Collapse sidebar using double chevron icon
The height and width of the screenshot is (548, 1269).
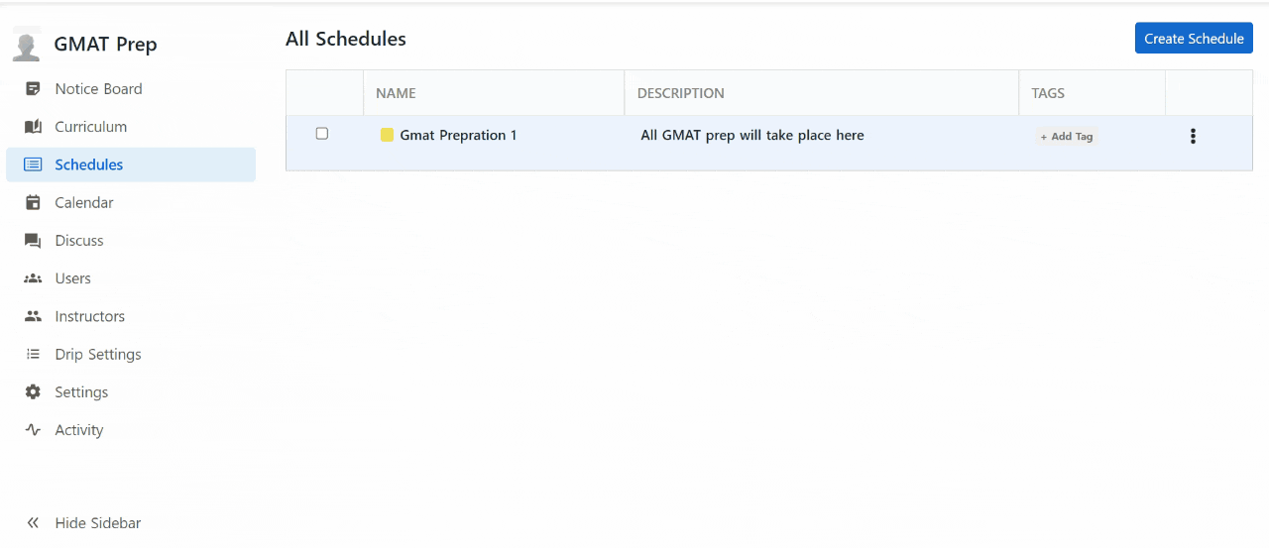click(x=33, y=523)
